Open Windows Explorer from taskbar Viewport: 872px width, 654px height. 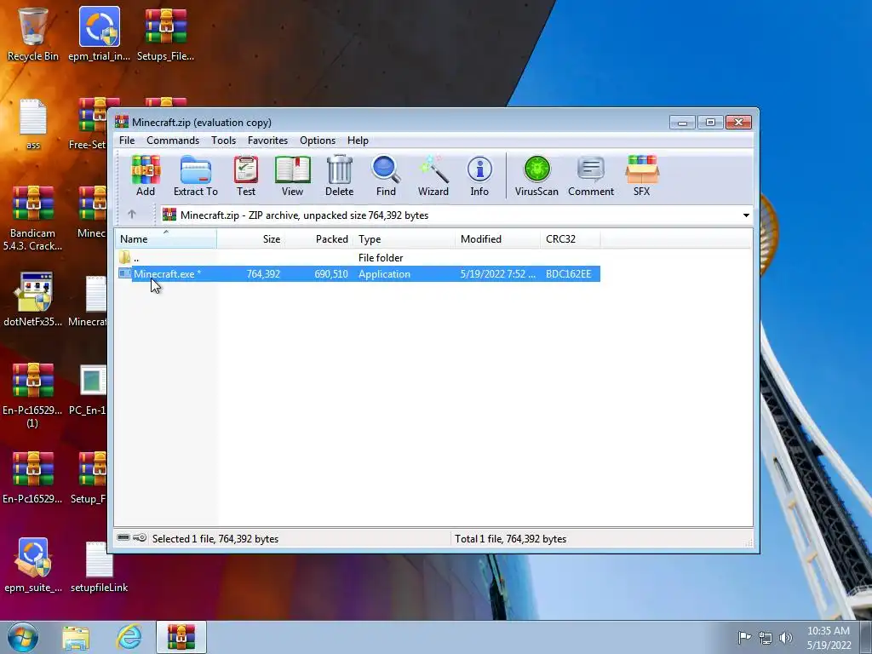[x=76, y=637]
